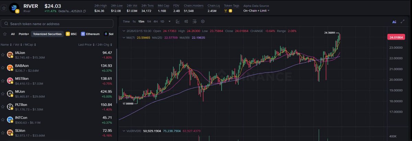Screen dimensions: 412x141
Task: Click the 24.01864 current price label
Action: (396, 37)
